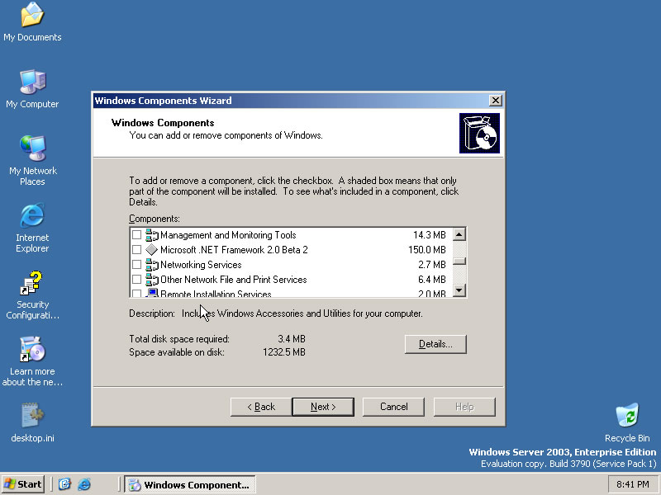Check Other Network File and Print Services

(137, 279)
